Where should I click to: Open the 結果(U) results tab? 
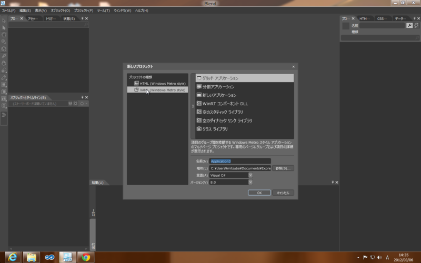98,183
